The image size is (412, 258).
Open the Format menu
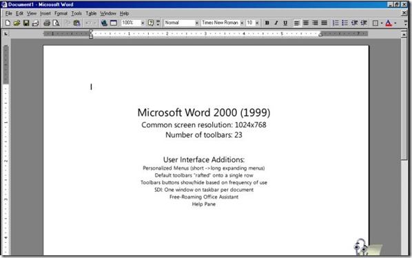pyautogui.click(x=61, y=13)
